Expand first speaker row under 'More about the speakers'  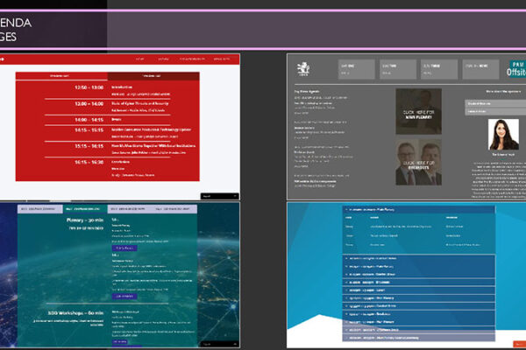(494, 102)
